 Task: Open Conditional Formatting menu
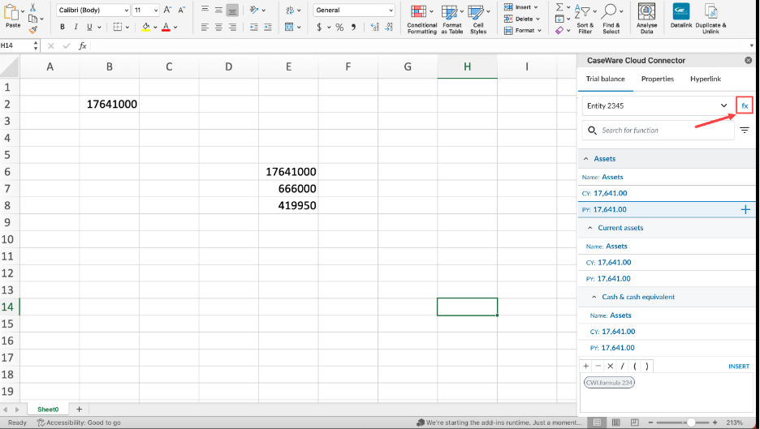[x=421, y=19]
